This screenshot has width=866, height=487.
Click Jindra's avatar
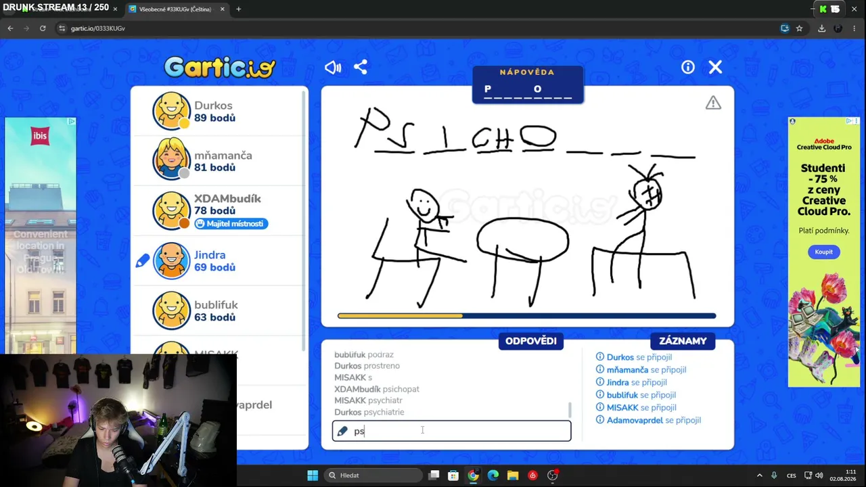click(172, 260)
